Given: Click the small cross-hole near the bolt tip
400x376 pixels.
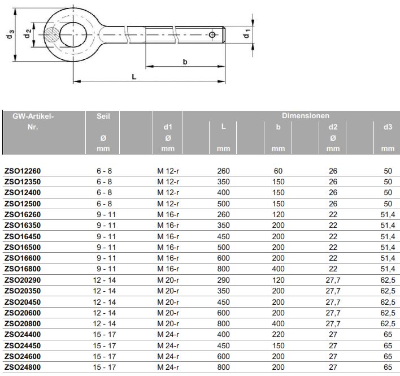Looking at the screenshot, I should [x=212, y=35].
